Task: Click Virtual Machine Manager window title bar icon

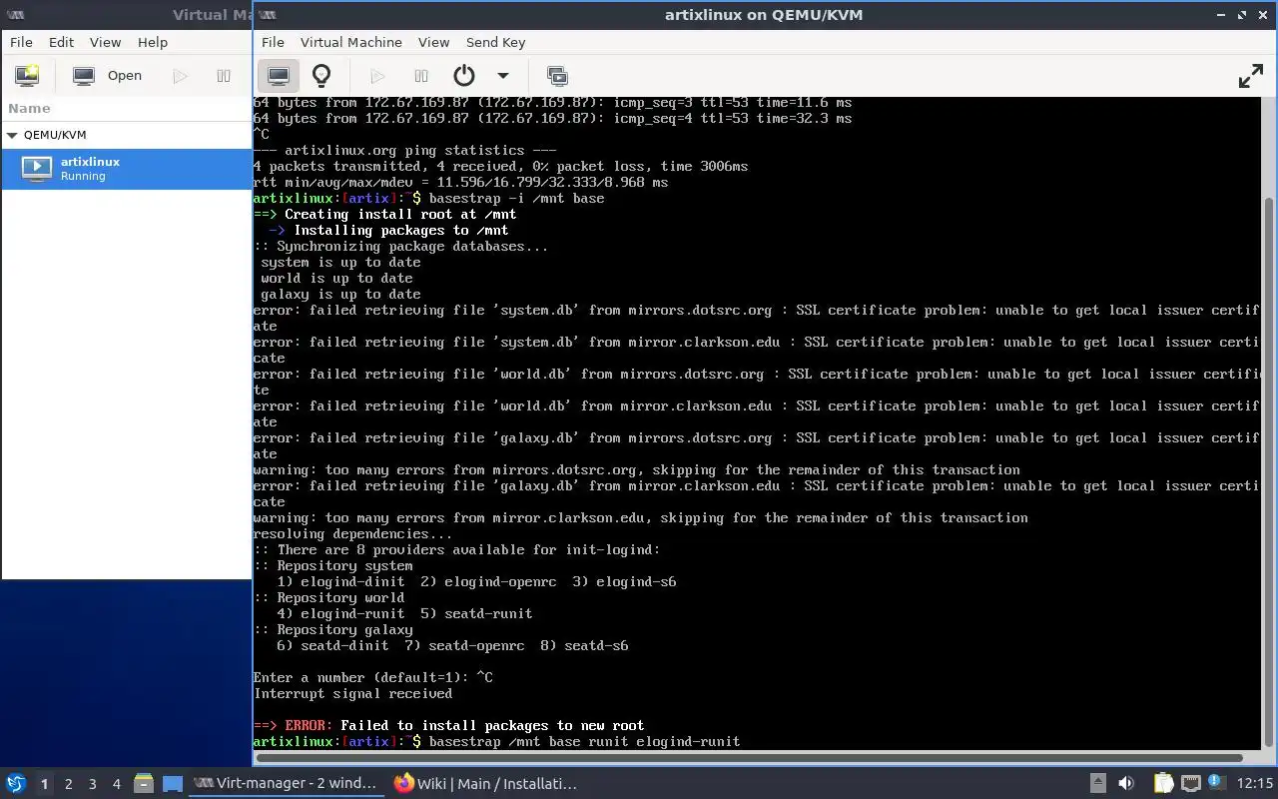Action: [x=15, y=14]
